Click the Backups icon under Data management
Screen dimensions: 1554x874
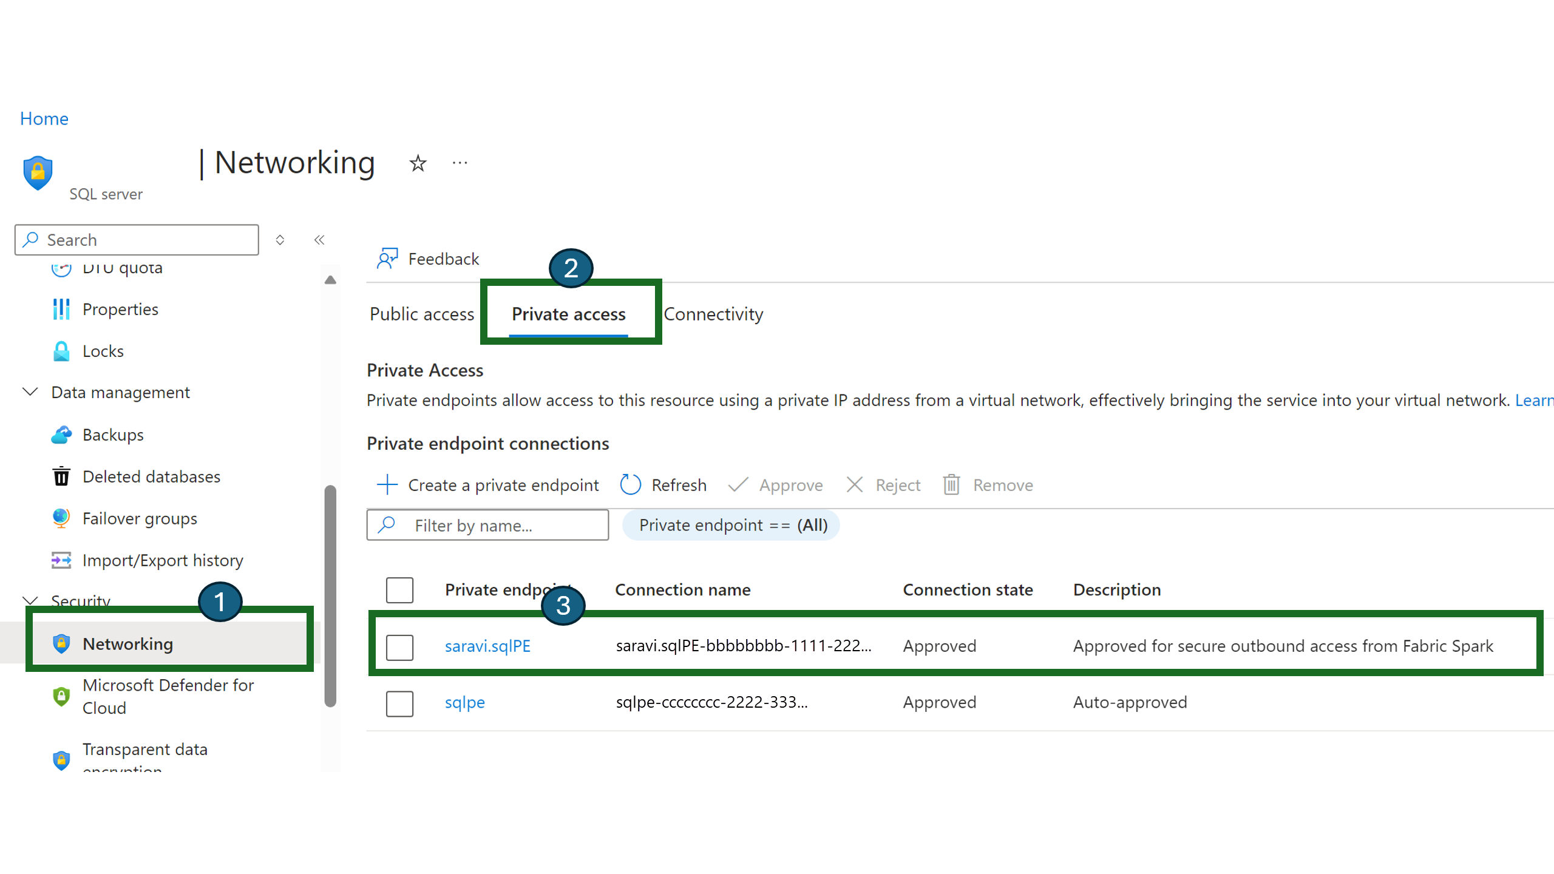61,435
